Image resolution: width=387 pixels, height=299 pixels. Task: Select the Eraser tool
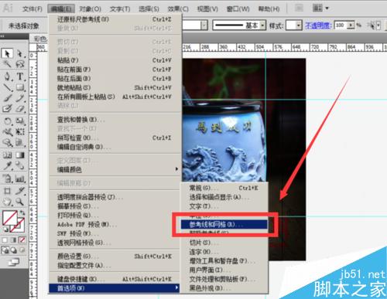(20, 109)
